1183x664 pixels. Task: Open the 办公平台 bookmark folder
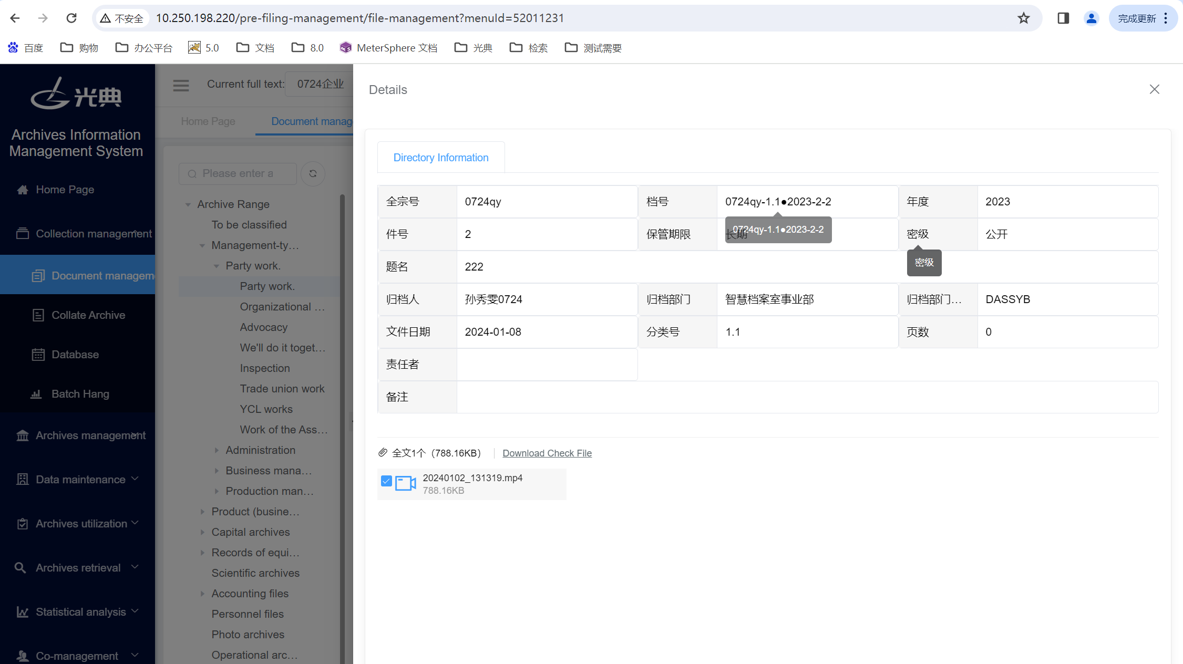[143, 48]
